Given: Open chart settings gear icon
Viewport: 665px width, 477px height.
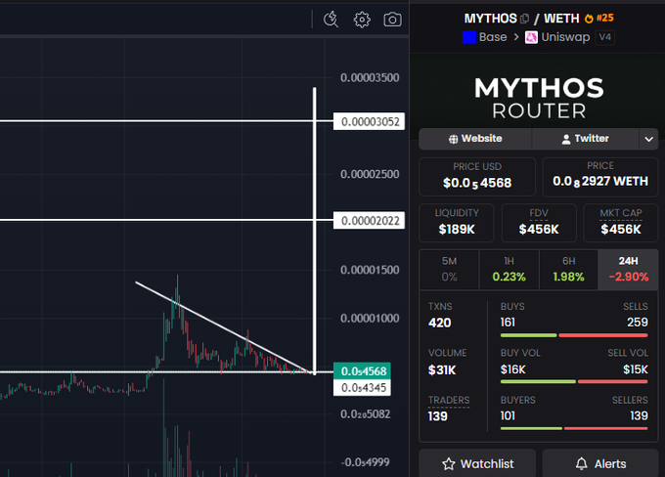Looking at the screenshot, I should pos(362,20).
